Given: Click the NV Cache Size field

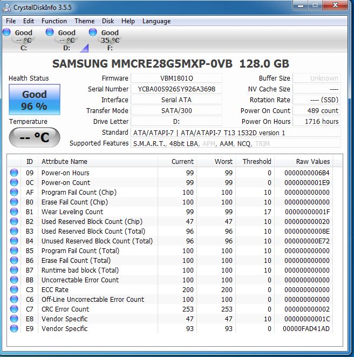Looking at the screenshot, I should [317, 89].
